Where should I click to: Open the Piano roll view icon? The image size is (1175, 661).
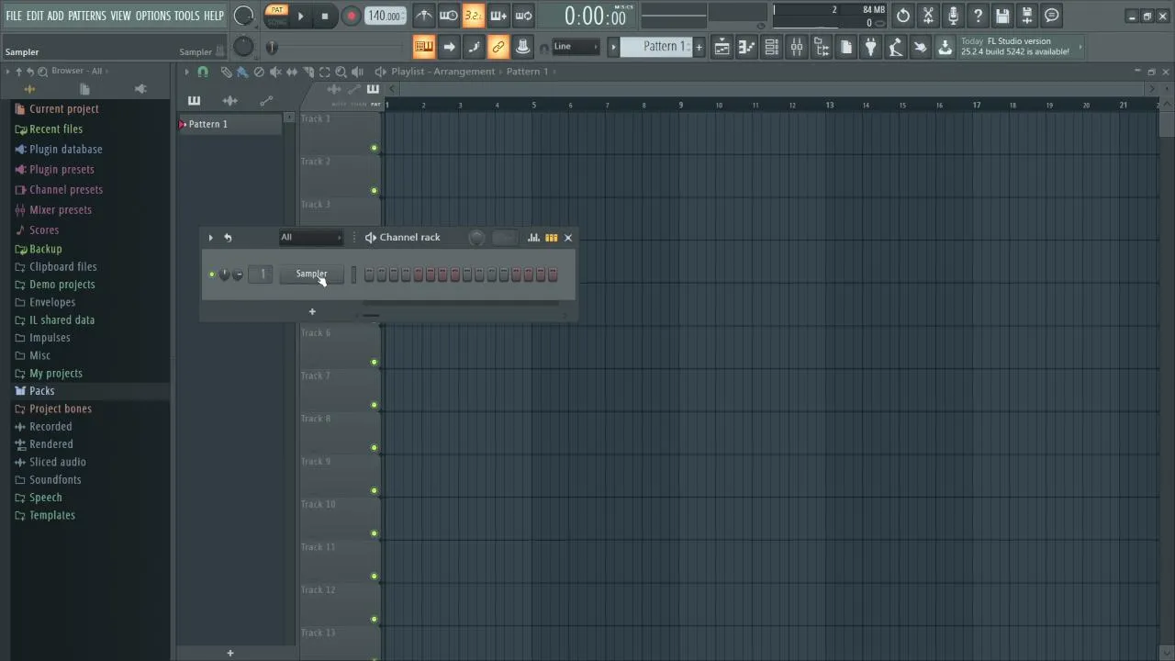point(746,47)
